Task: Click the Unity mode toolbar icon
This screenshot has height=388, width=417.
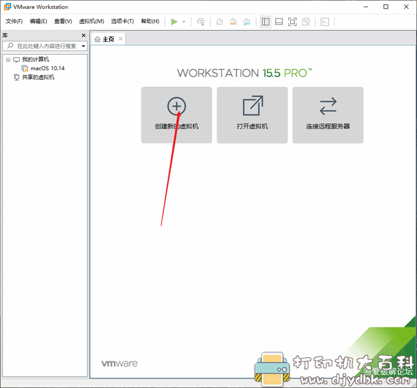Action: (x=306, y=22)
